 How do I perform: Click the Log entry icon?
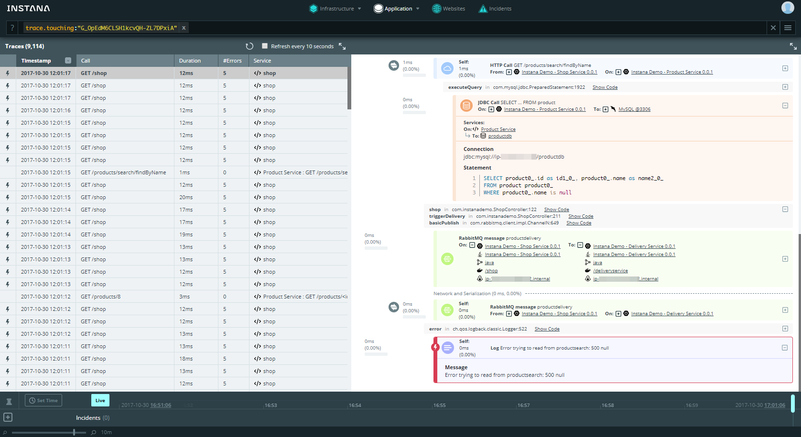448,348
